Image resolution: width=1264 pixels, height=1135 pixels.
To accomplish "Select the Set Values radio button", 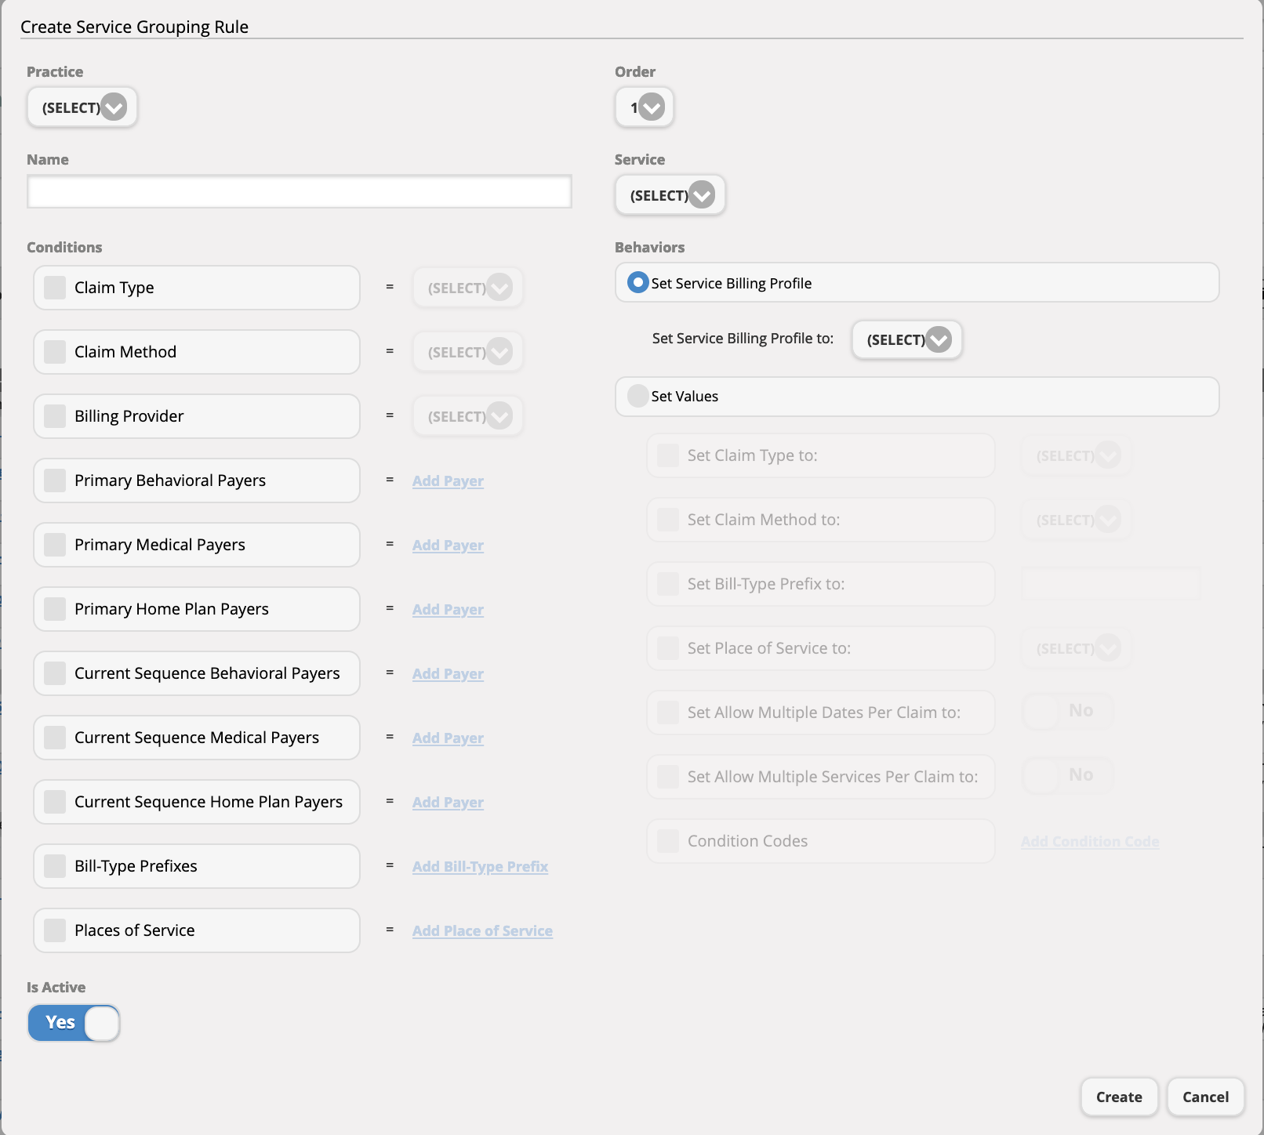I will [x=637, y=396].
